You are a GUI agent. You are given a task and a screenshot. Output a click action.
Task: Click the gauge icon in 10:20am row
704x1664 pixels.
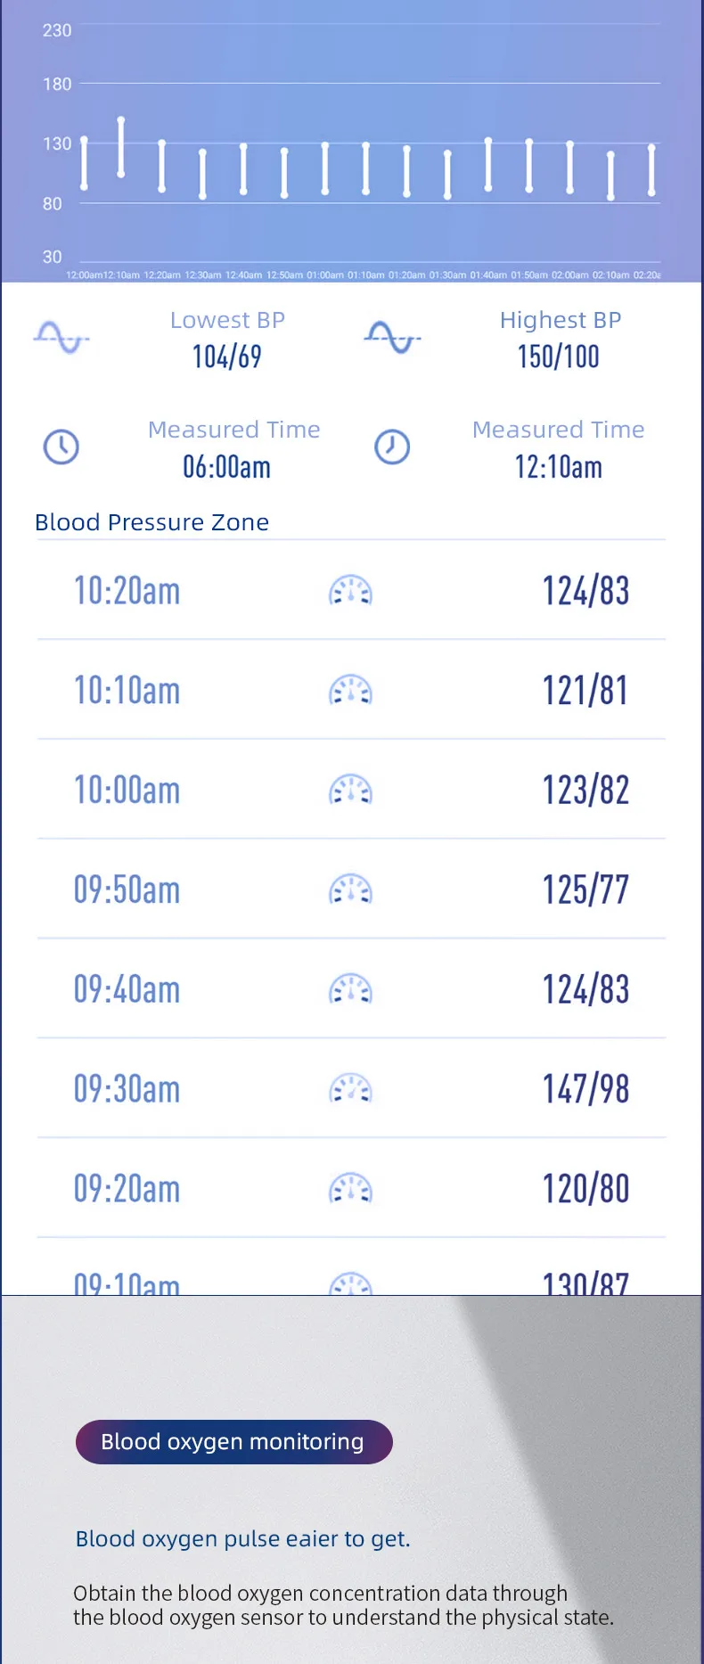350,591
